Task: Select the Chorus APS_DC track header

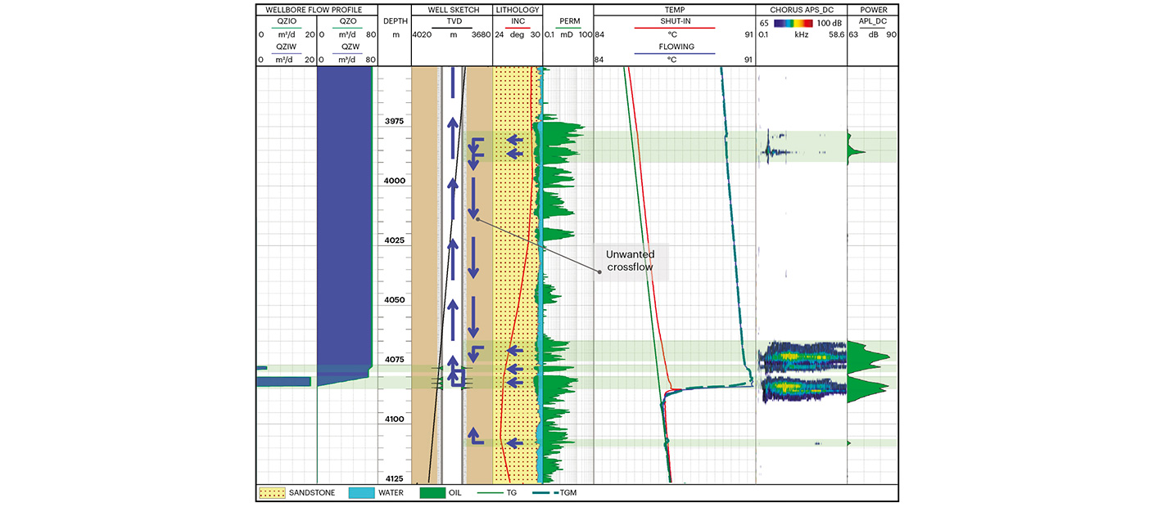Action: pyautogui.click(x=800, y=9)
